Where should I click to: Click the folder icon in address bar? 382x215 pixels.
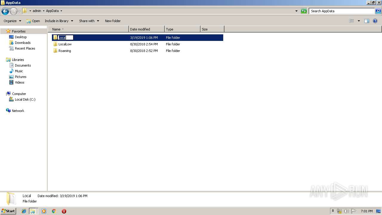pos(25,11)
